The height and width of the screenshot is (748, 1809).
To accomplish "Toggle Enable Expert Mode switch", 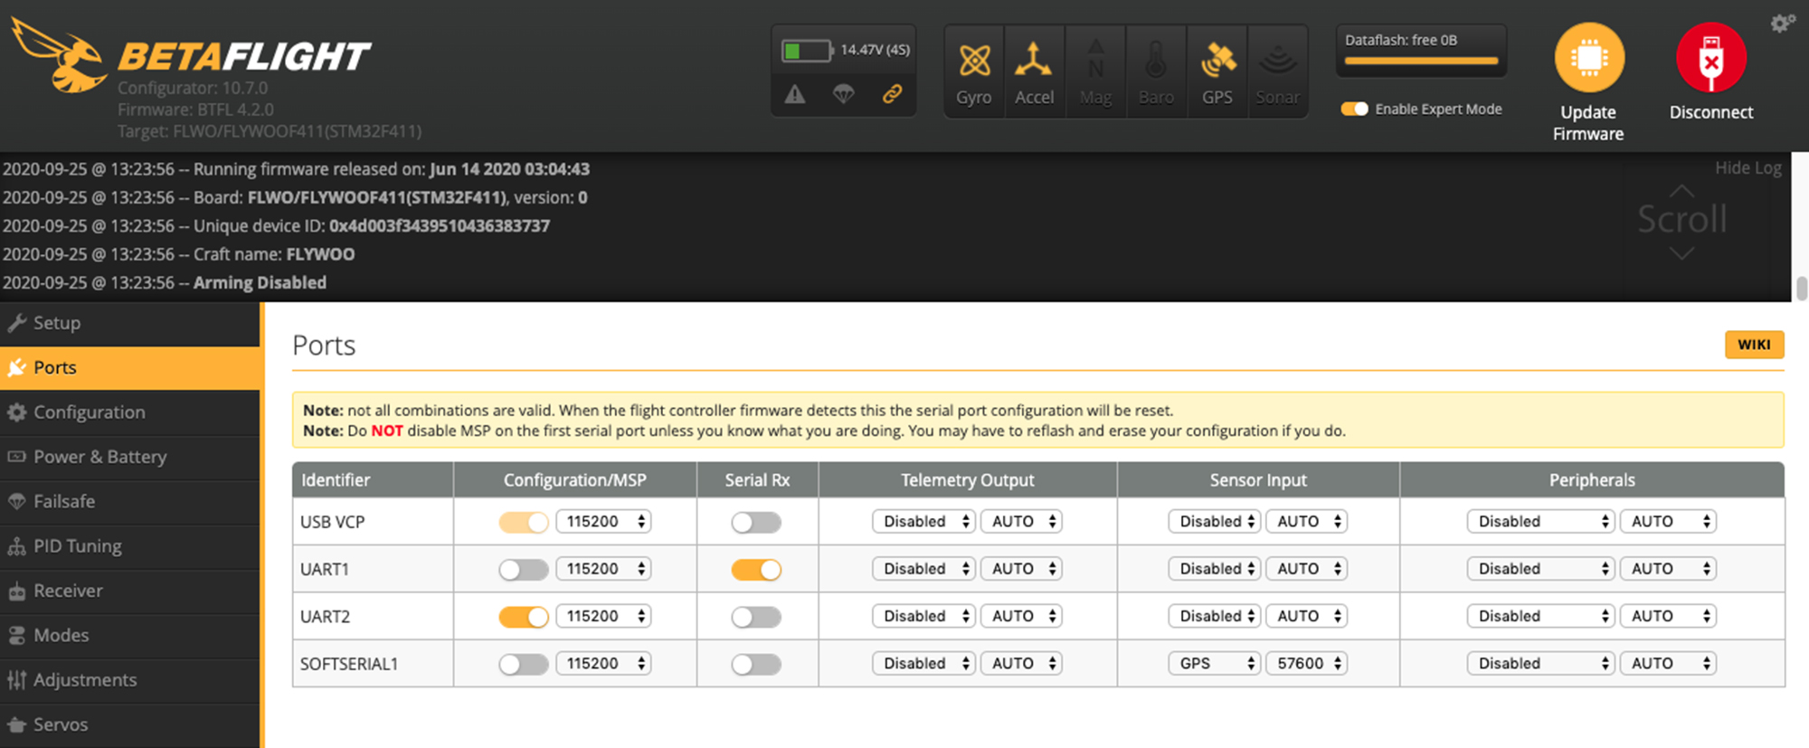I will (1354, 109).
